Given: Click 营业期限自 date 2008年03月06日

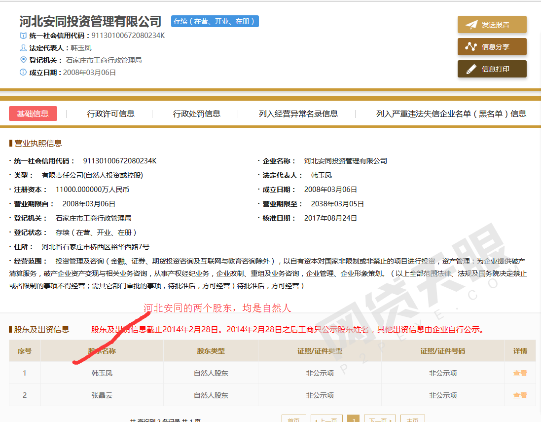Looking at the screenshot, I should click(89, 204).
